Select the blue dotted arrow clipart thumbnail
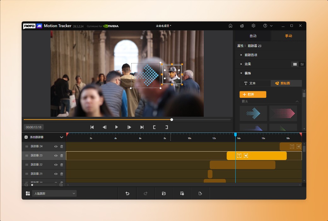The width and height of the screenshot is (328, 221). point(253,113)
